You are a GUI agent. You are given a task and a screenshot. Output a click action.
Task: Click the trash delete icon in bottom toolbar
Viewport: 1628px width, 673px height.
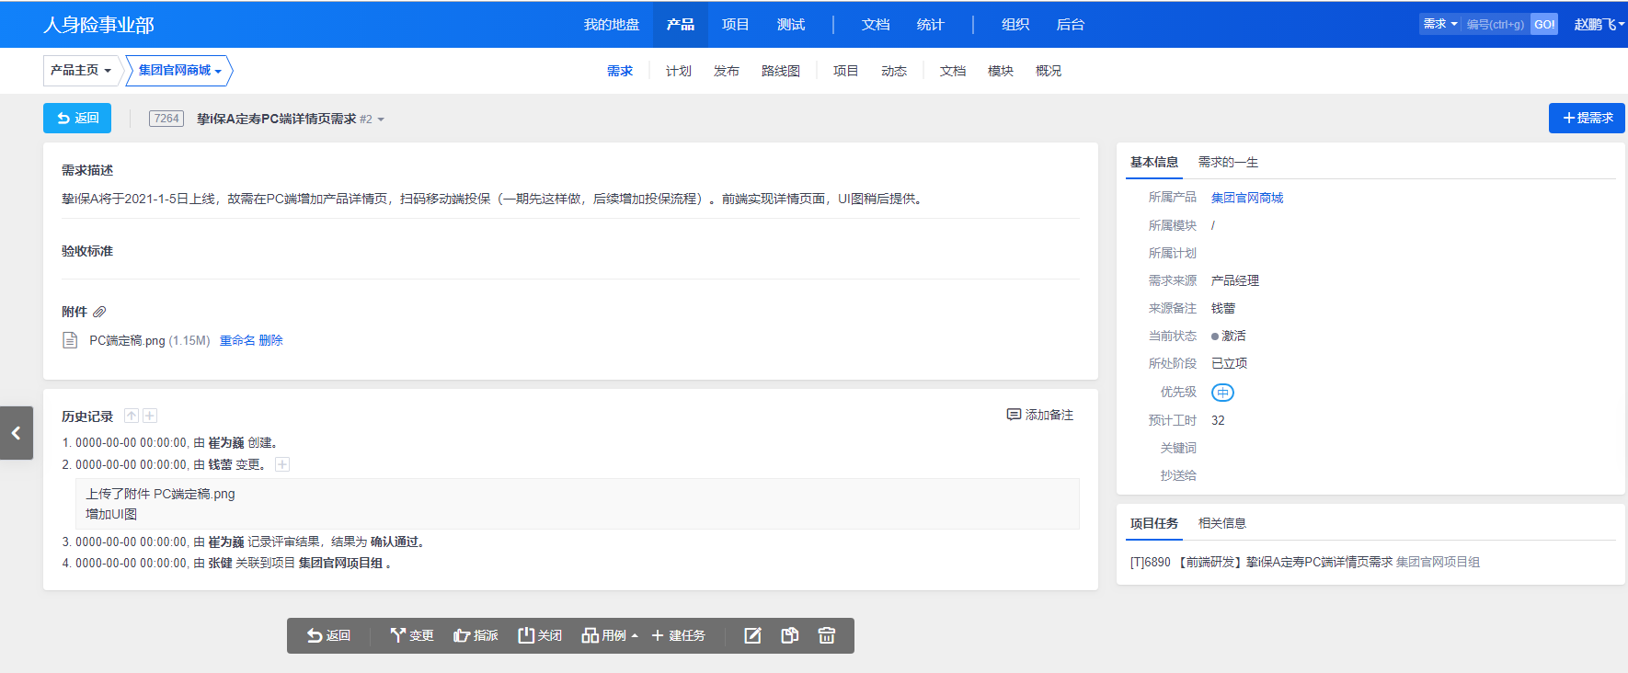click(826, 635)
